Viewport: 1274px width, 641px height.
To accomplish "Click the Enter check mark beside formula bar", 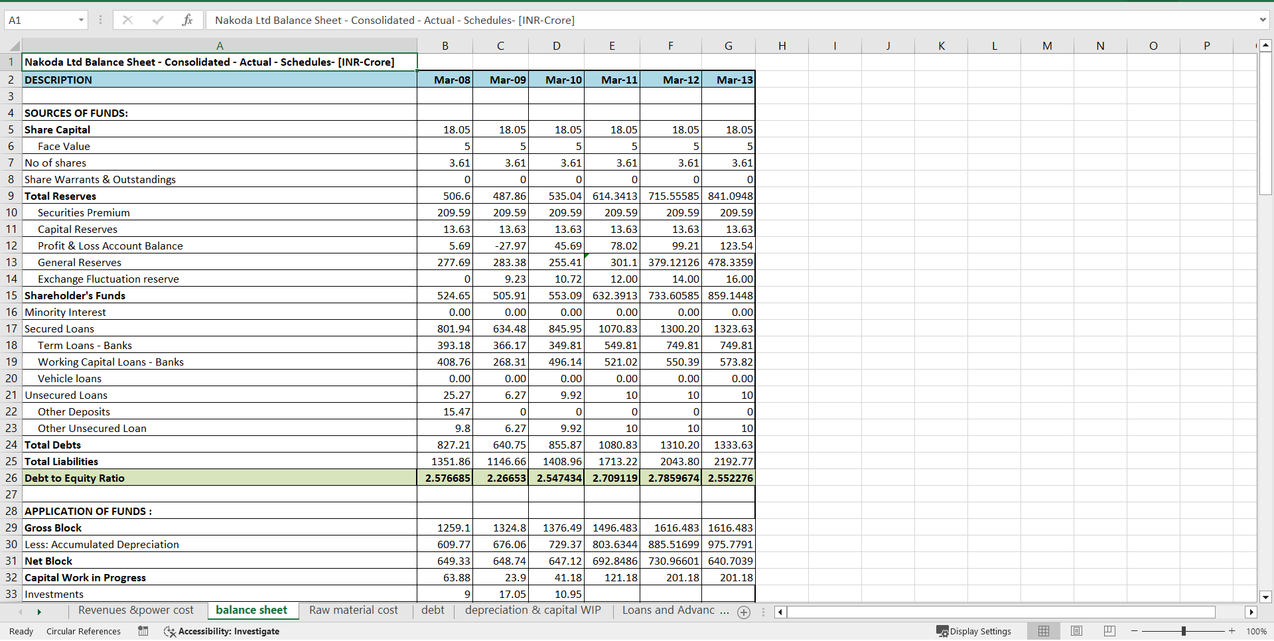I will (x=158, y=20).
